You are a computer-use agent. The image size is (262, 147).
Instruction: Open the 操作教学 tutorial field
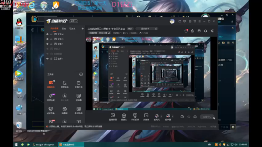[x=147, y=29]
